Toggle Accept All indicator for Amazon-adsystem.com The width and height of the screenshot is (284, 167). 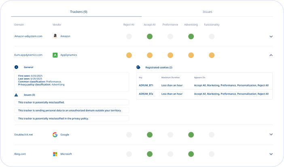pos(150,36)
